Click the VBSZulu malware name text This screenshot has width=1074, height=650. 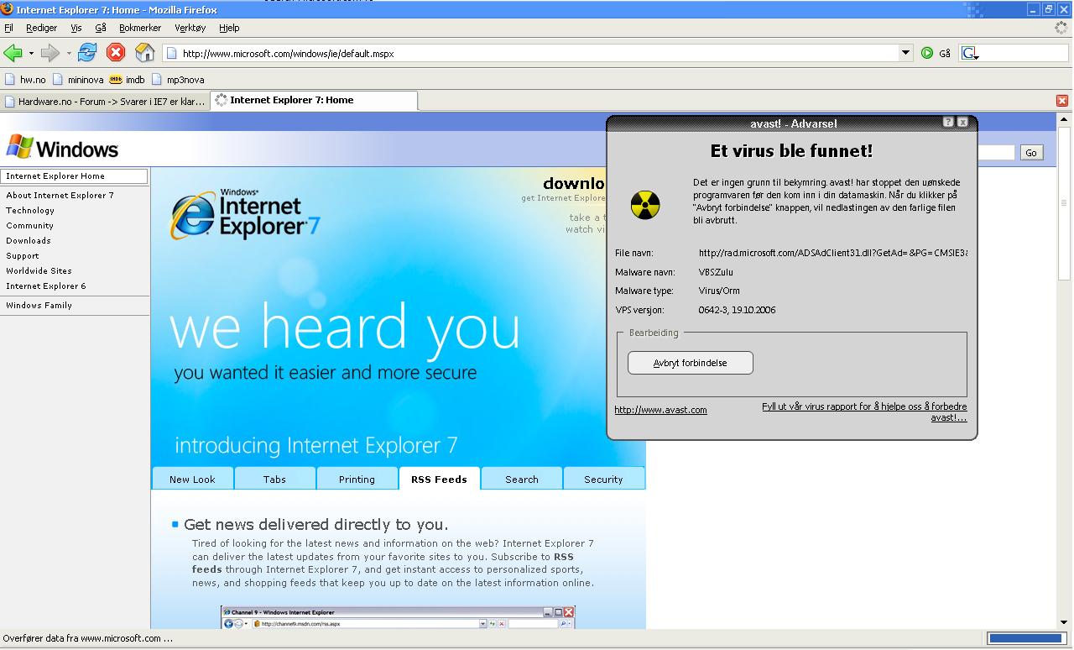(717, 272)
